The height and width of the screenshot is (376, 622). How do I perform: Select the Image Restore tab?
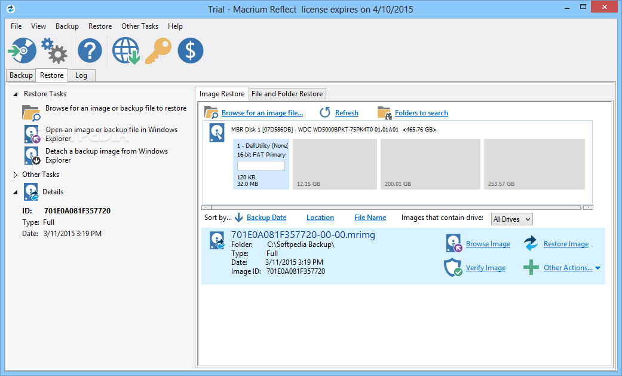coord(222,94)
